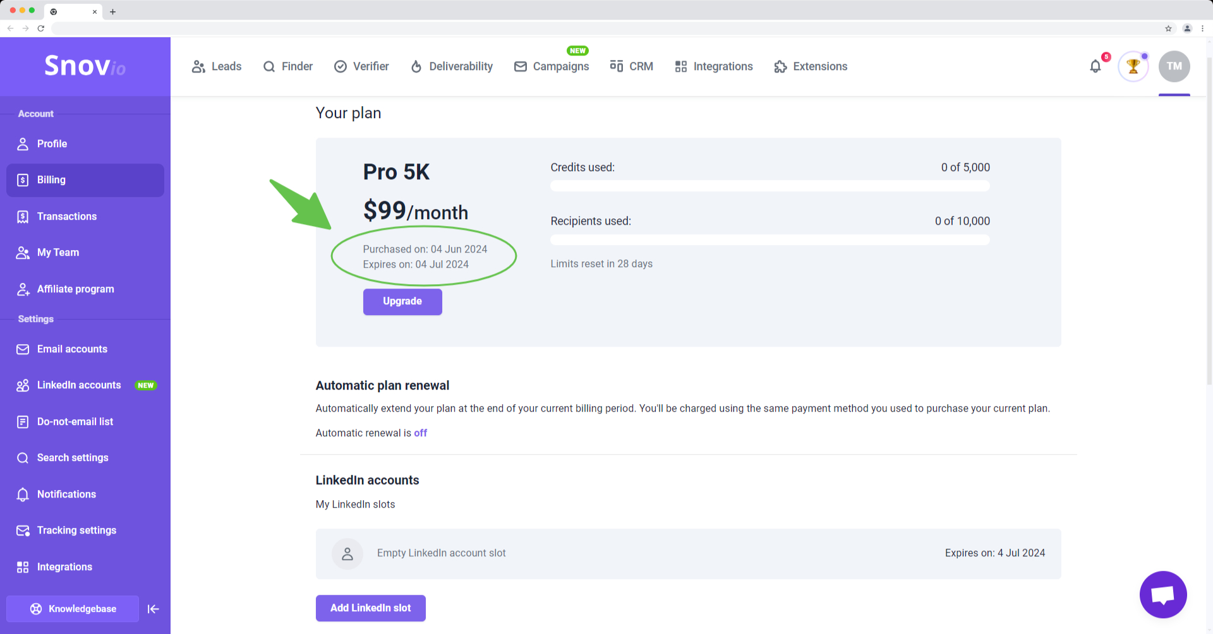Click the Finder magnifier icon in top nav

269,66
